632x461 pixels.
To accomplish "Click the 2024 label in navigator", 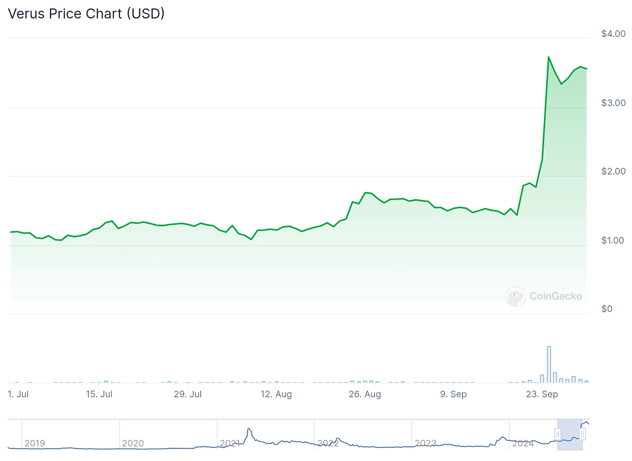I will [x=522, y=444].
